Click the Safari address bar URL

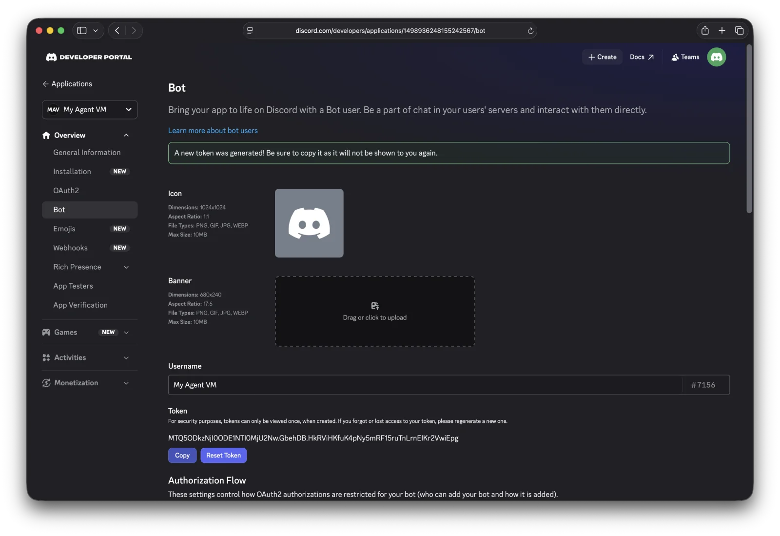point(390,31)
